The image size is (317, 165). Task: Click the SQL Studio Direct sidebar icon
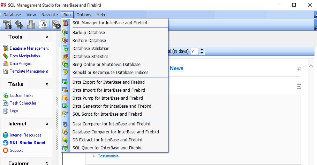pos(6,143)
